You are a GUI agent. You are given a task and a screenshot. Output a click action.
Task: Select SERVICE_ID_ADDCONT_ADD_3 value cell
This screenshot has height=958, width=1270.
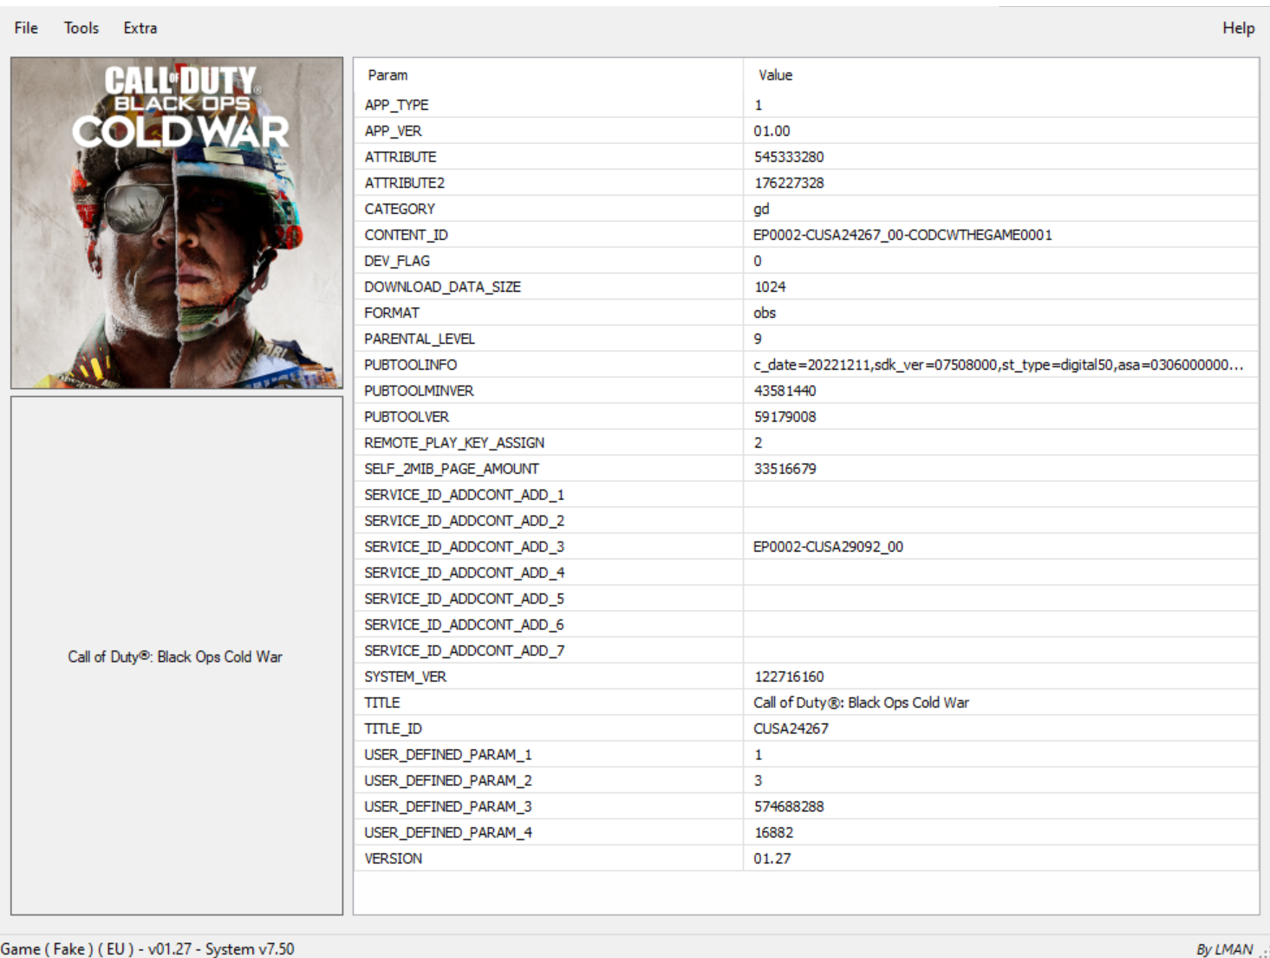(828, 547)
